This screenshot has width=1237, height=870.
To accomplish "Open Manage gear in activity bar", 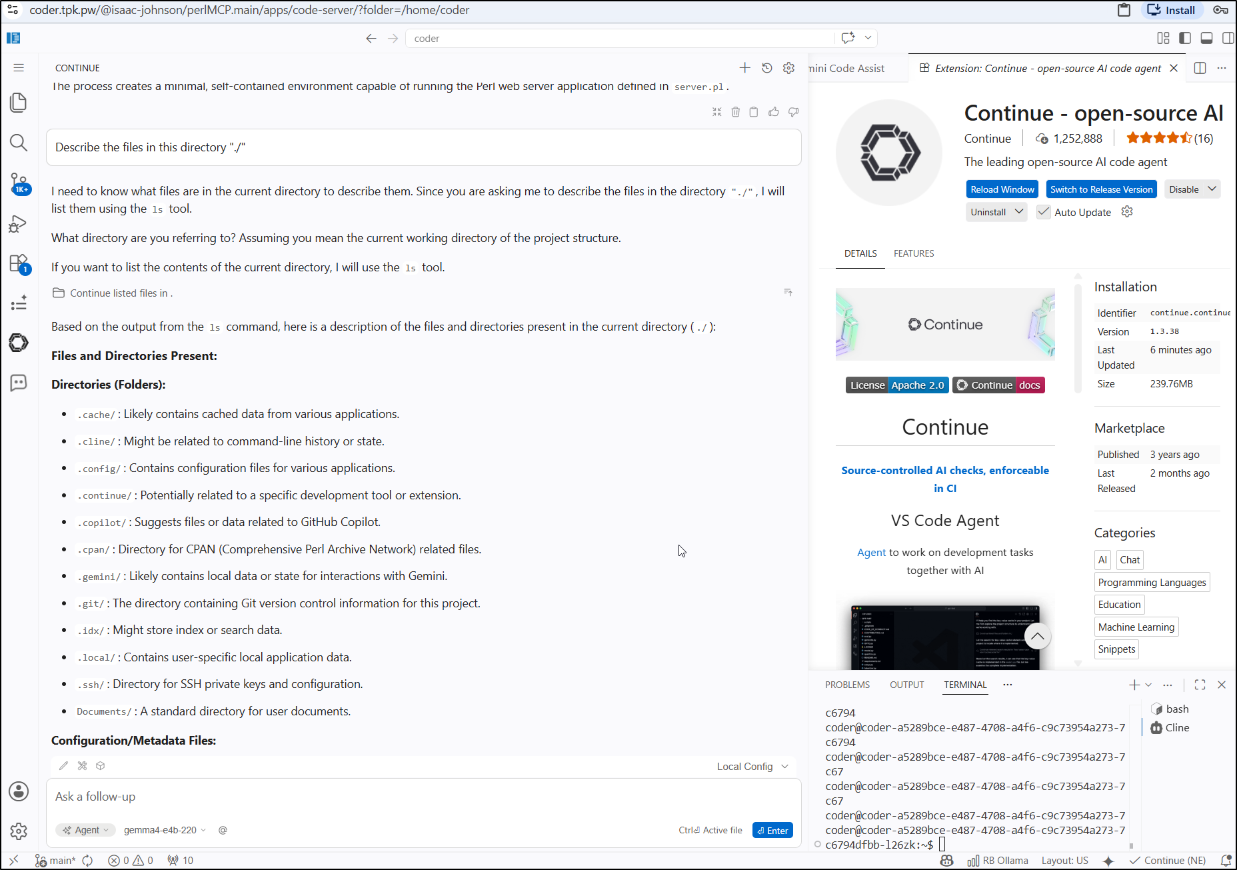I will 19,831.
